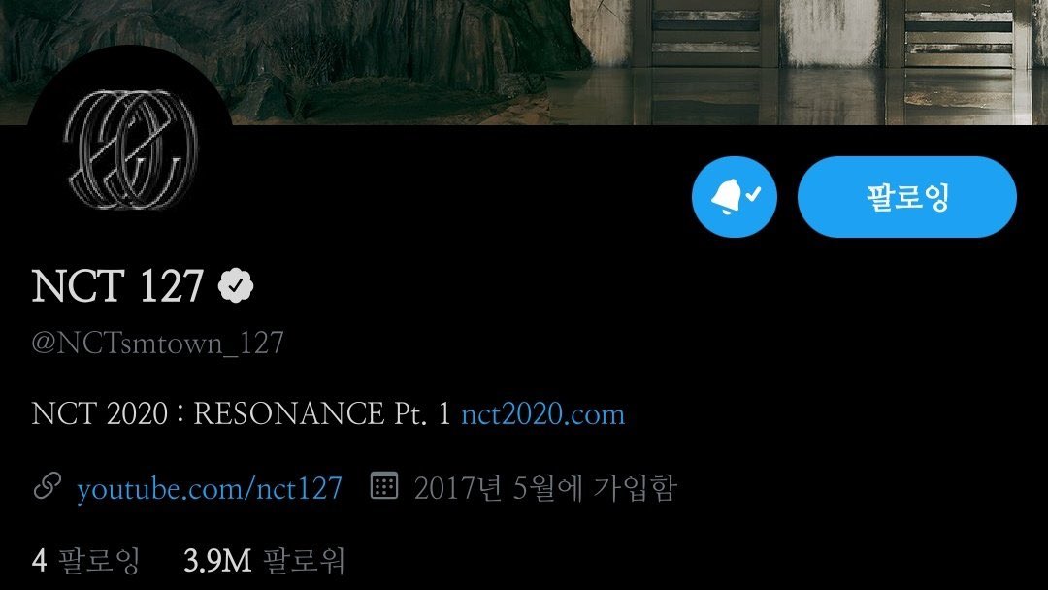This screenshot has width=1048, height=590.
Task: Open the NCT 127 profile avatar logo
Action: click(x=130, y=148)
